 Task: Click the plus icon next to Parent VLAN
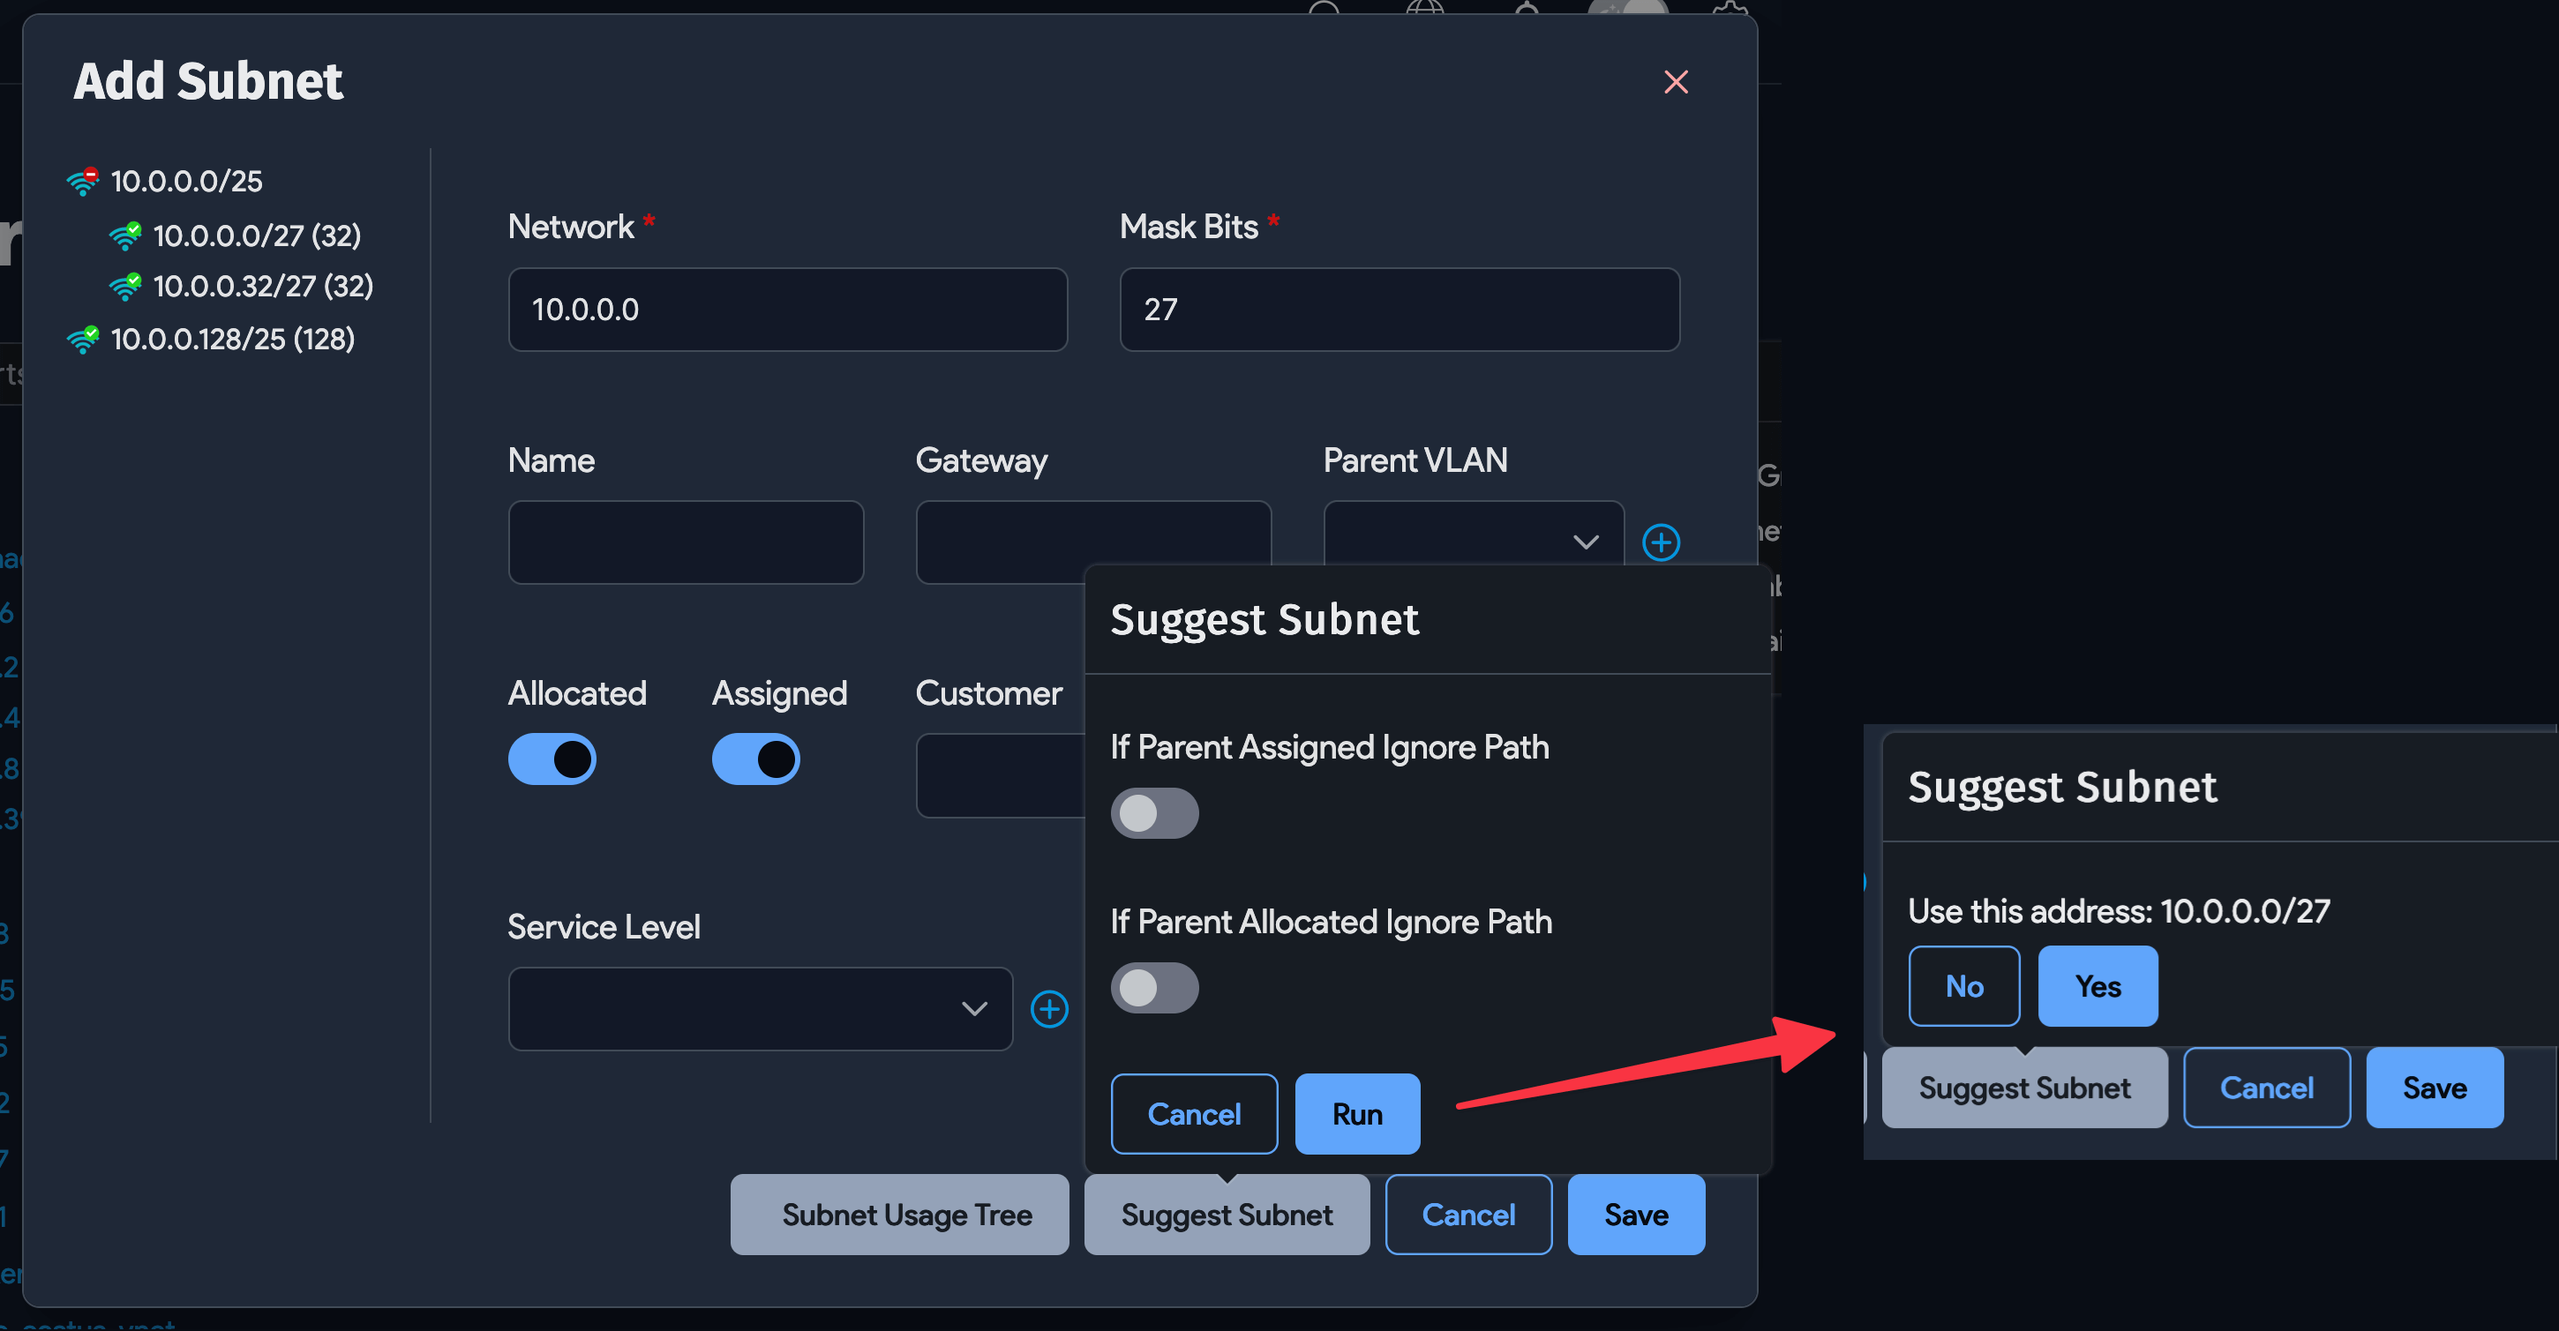[x=1662, y=542]
